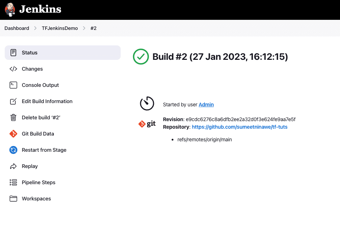The width and height of the screenshot is (340, 226).
Task: Click the blue Restart from Stage icon
Action: click(13, 150)
